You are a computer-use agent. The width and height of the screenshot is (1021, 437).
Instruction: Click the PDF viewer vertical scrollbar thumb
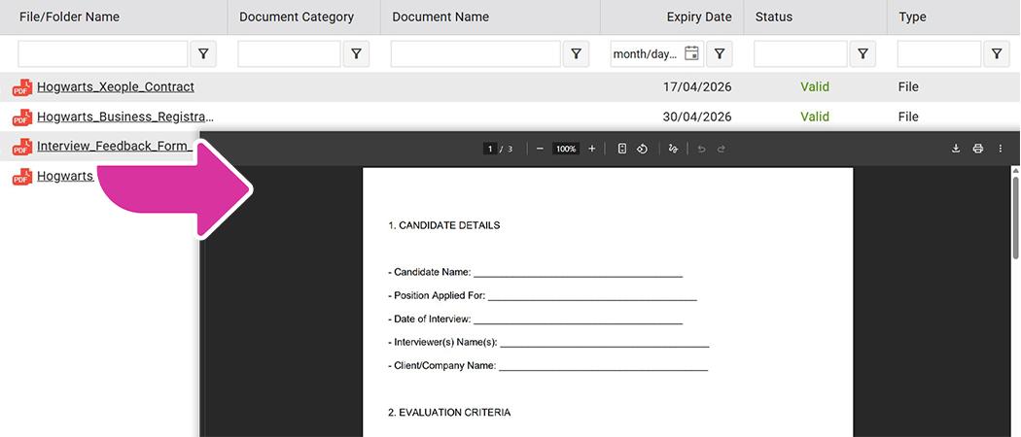(x=1016, y=218)
